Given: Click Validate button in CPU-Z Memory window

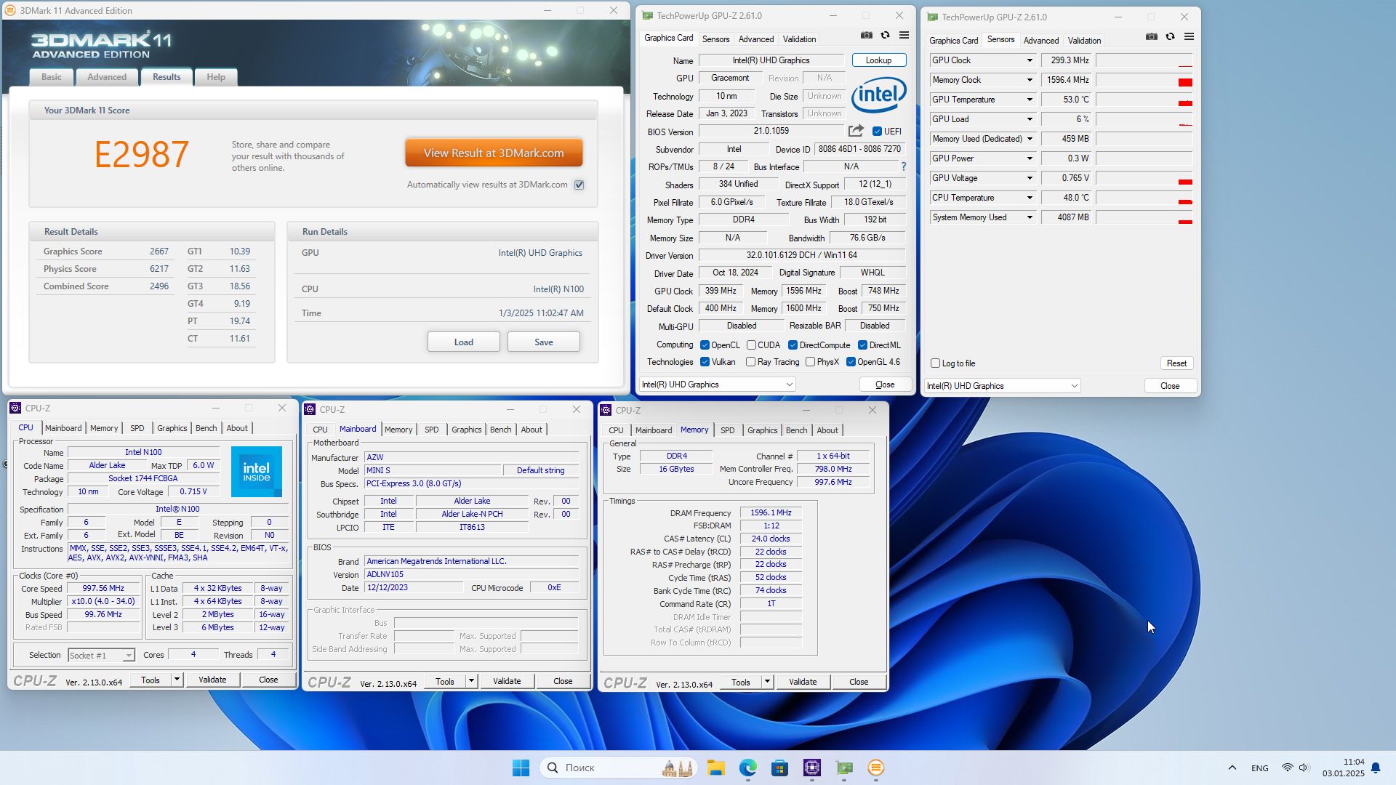Looking at the screenshot, I should click(x=803, y=682).
